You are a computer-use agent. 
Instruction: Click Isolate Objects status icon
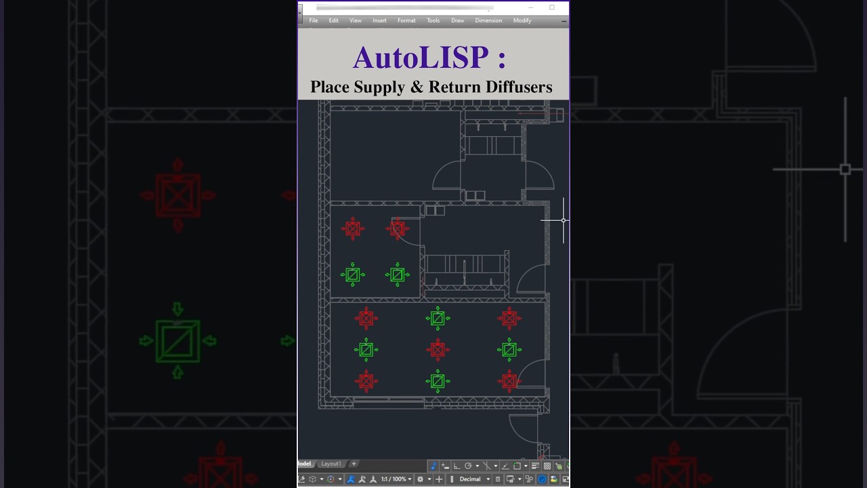tap(529, 479)
